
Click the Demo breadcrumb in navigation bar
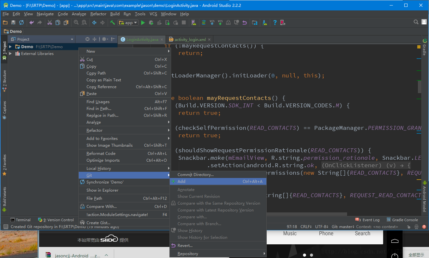13,32
